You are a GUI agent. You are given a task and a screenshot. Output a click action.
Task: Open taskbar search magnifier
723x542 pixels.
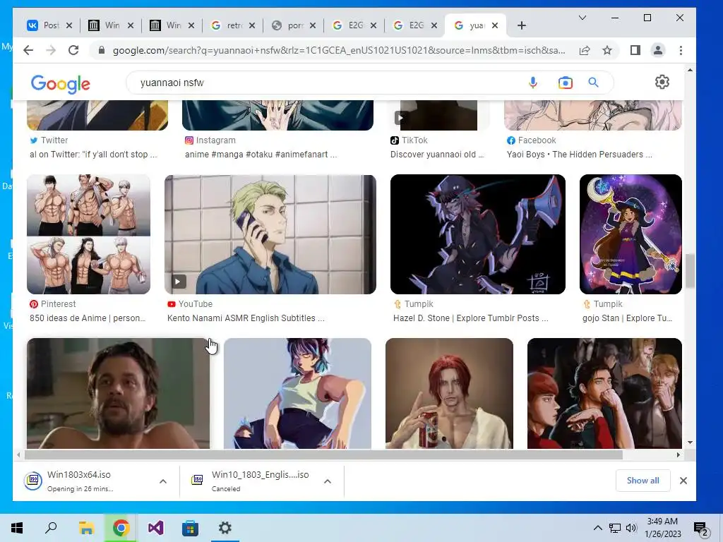[x=51, y=528]
